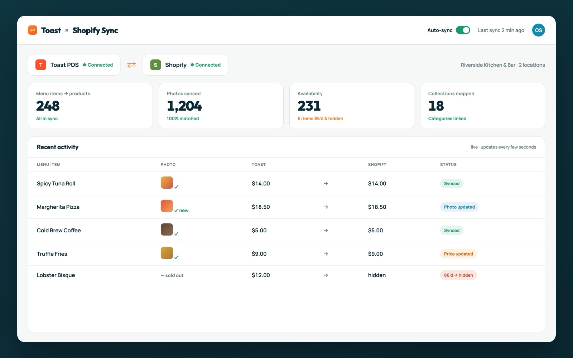Click the MENU ITEM column header

(49, 165)
